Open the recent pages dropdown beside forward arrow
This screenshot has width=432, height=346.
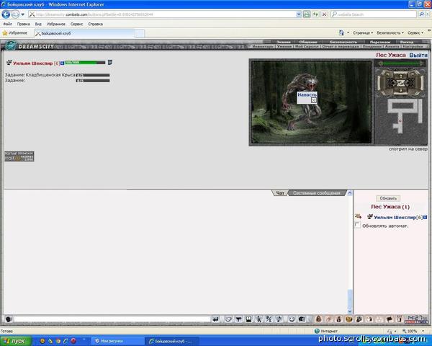point(23,14)
